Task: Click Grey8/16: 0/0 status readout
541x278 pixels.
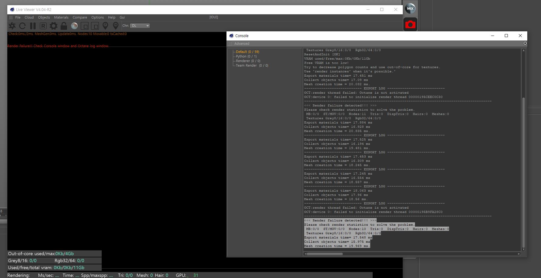Action: click(22, 261)
